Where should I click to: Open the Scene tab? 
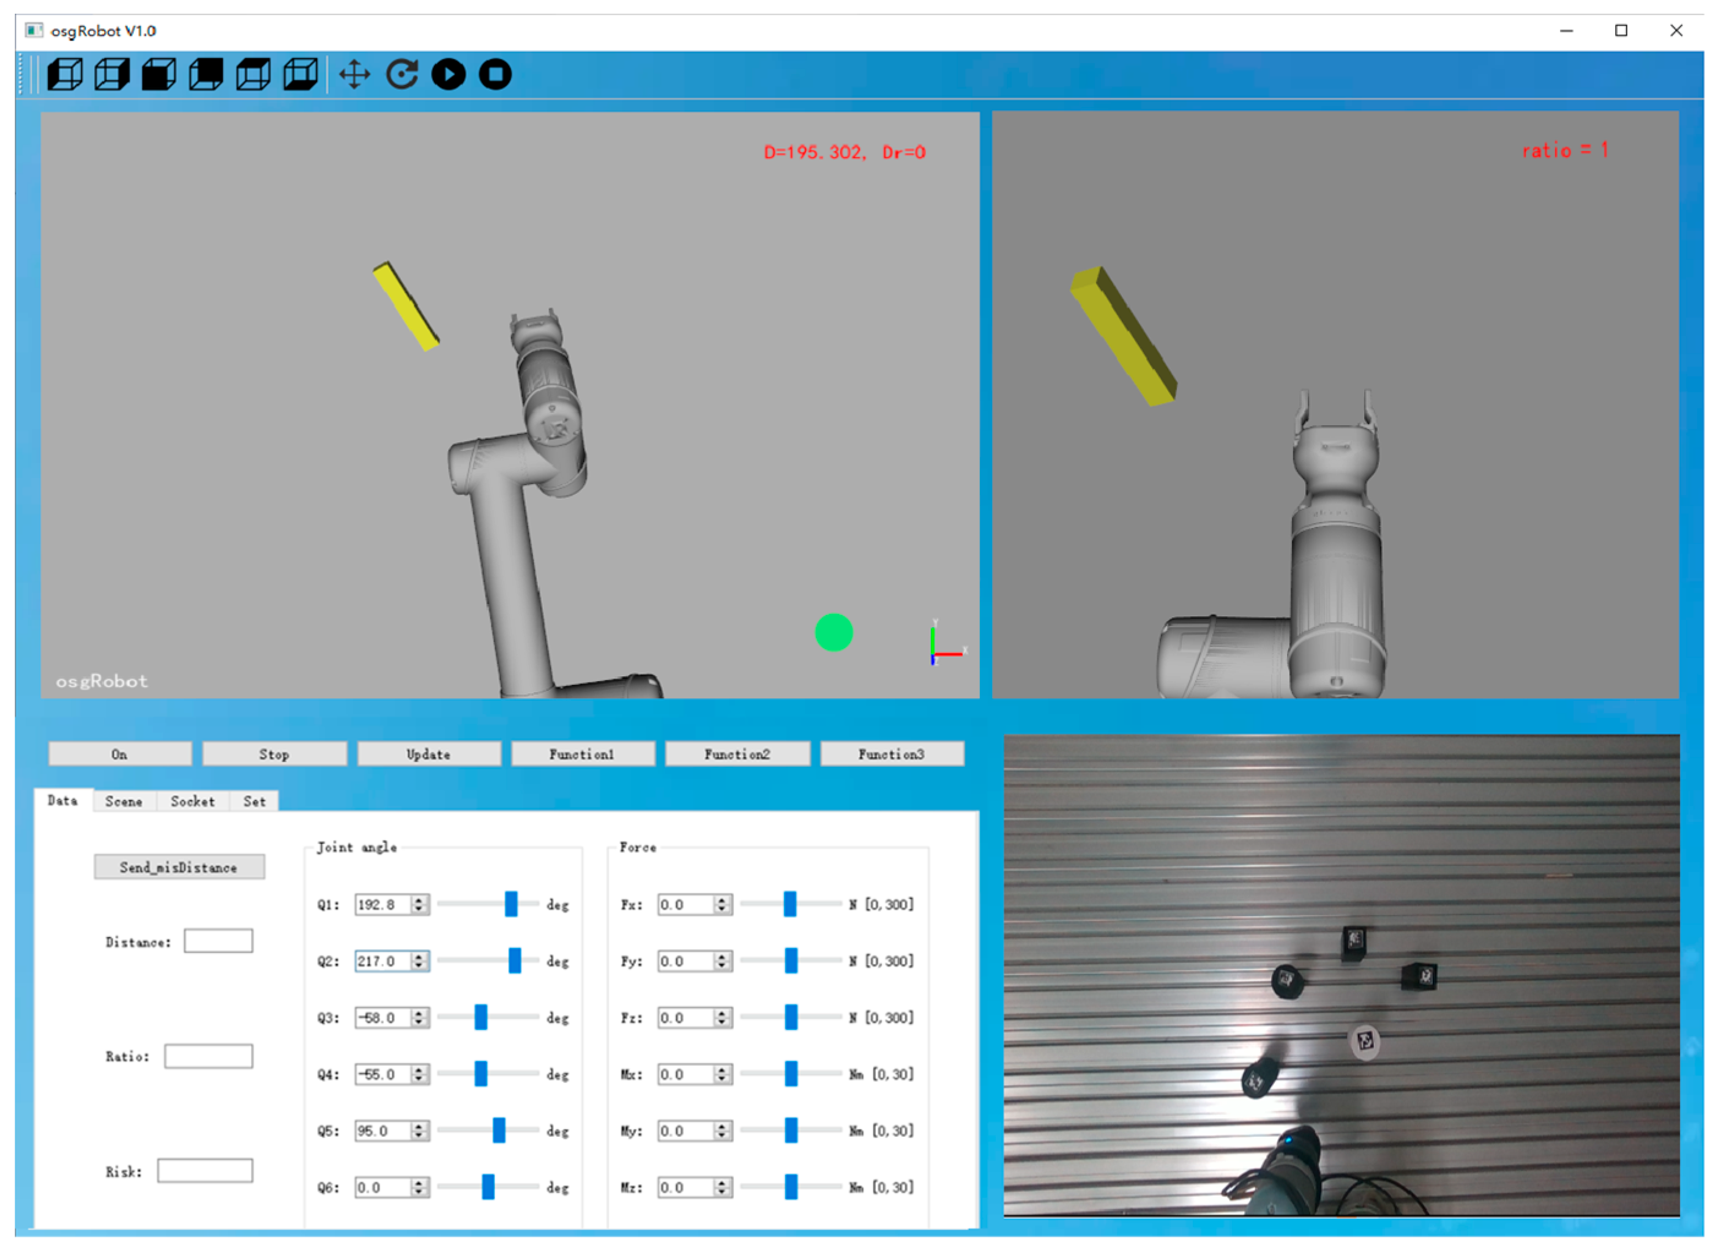point(123,802)
